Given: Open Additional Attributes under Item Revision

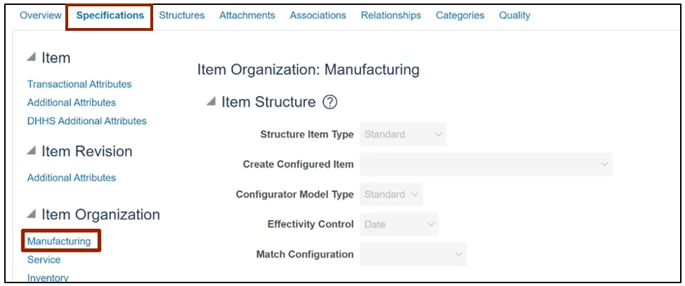Looking at the screenshot, I should tap(72, 178).
